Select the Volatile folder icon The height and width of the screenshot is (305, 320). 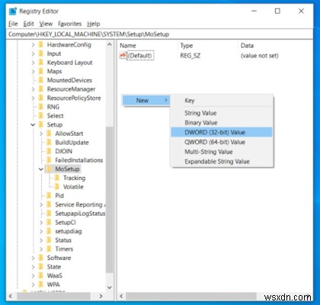(x=57, y=187)
